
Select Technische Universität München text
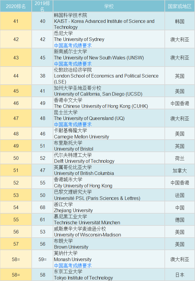(87, 222)
